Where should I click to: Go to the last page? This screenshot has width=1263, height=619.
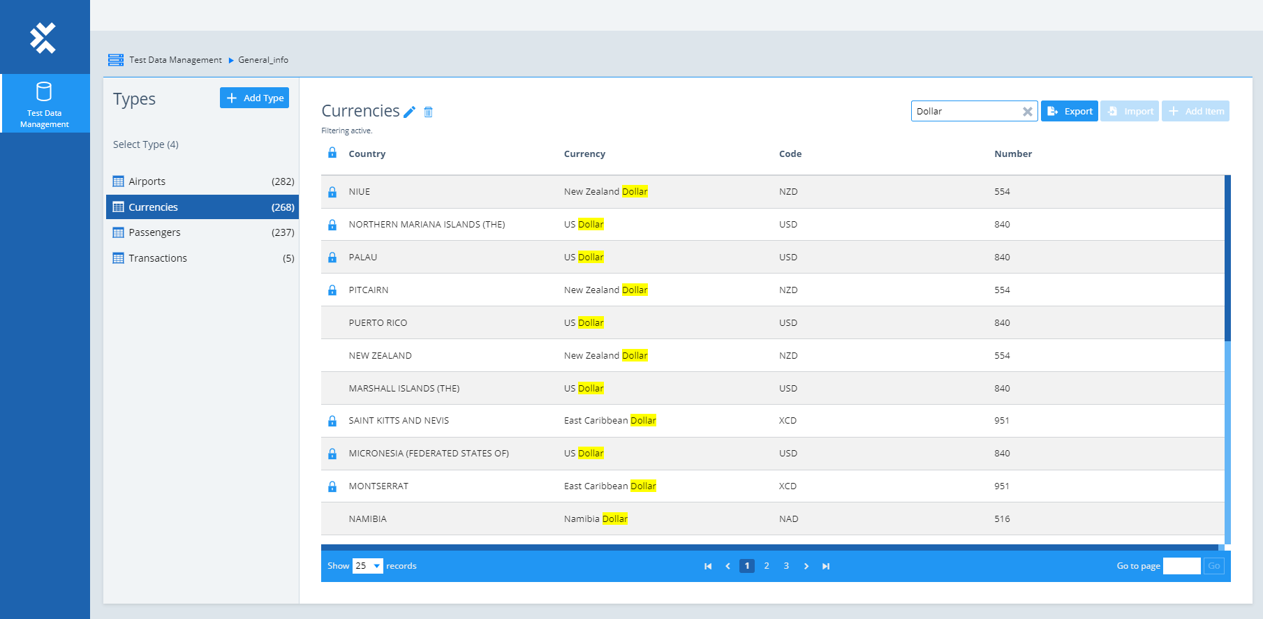[826, 566]
